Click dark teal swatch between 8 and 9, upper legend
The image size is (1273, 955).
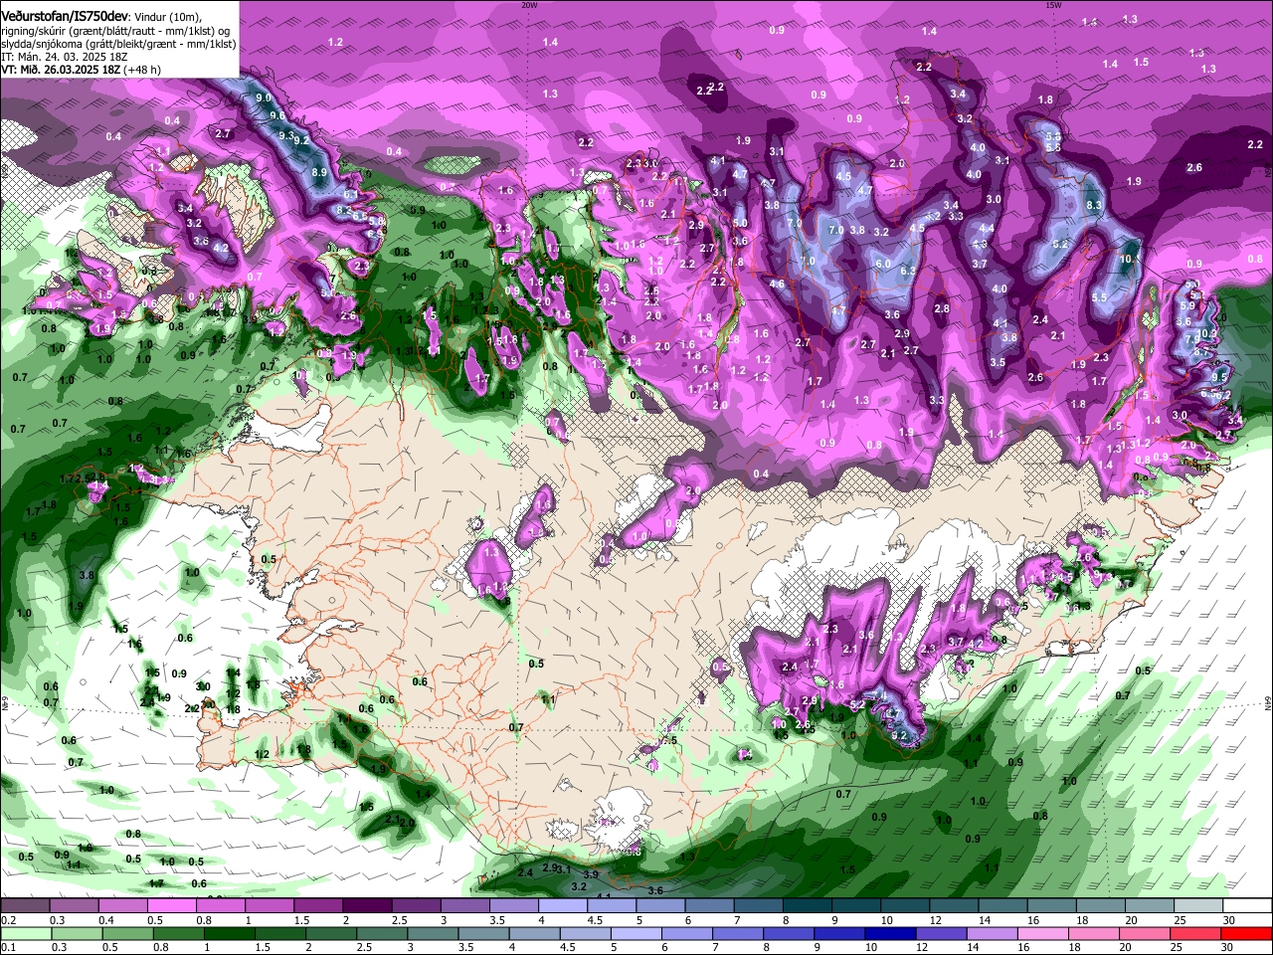(x=810, y=906)
